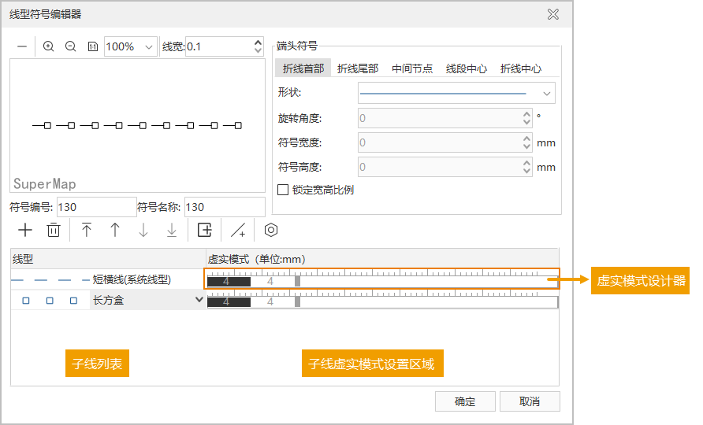Click the 线型 column header
Screen dimensions: 703x425
(108, 259)
